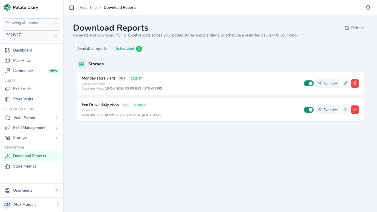
Task: Click Alex Morgan AM avatar
Action: coord(7,205)
